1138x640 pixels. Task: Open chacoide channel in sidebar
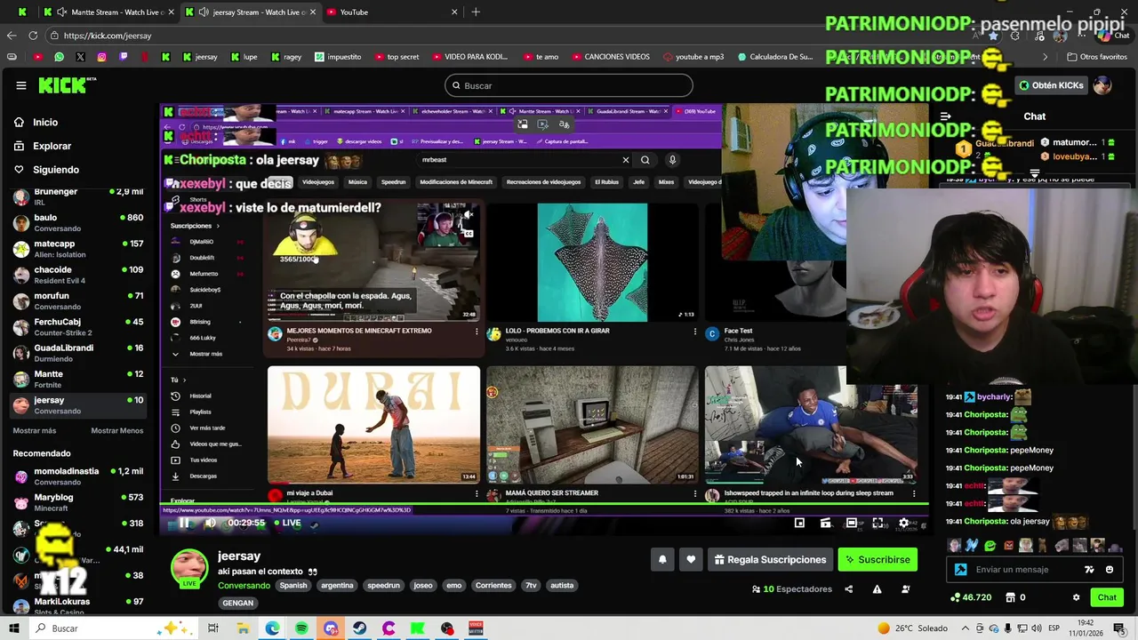click(x=78, y=275)
